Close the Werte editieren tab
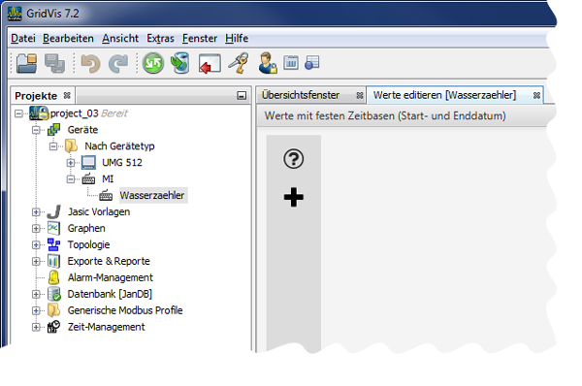The image size is (582, 386). (536, 95)
